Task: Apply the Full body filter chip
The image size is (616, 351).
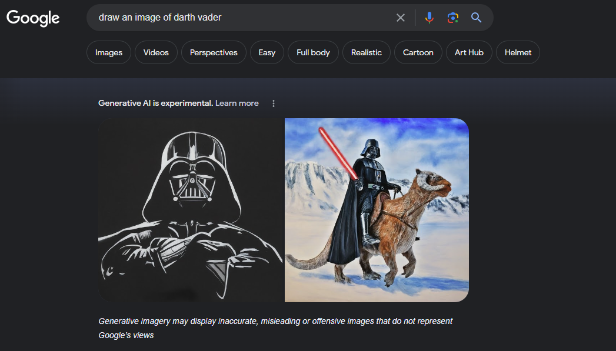Action: tap(313, 52)
